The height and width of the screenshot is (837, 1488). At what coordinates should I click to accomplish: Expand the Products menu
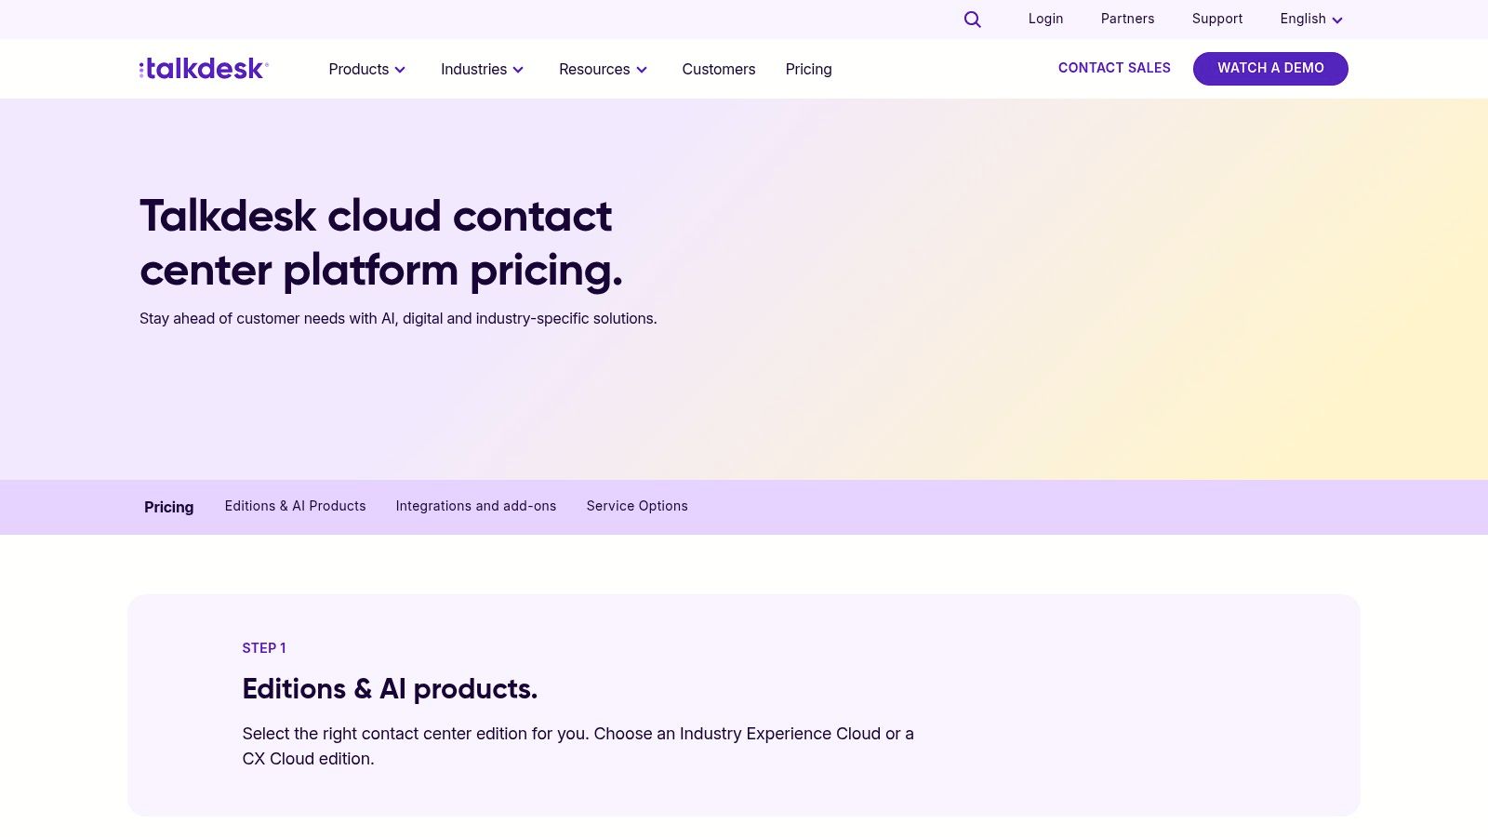click(x=359, y=69)
